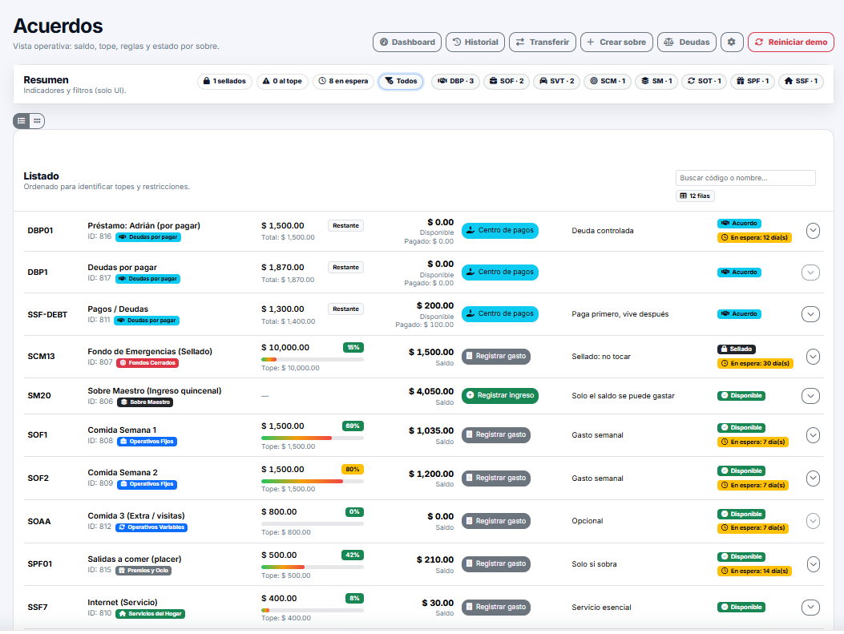Switch to list view layout
The height and width of the screenshot is (634, 844).
[x=22, y=121]
